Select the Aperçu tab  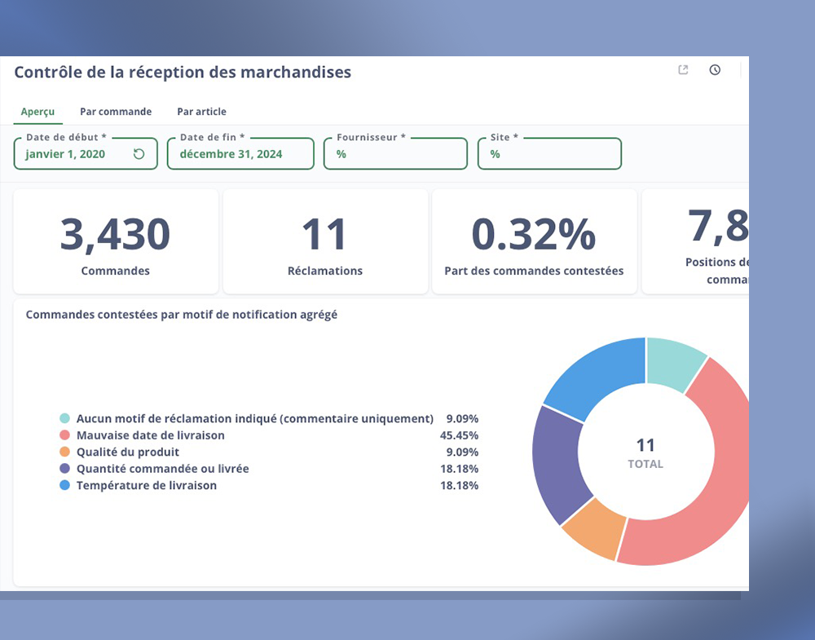click(37, 112)
